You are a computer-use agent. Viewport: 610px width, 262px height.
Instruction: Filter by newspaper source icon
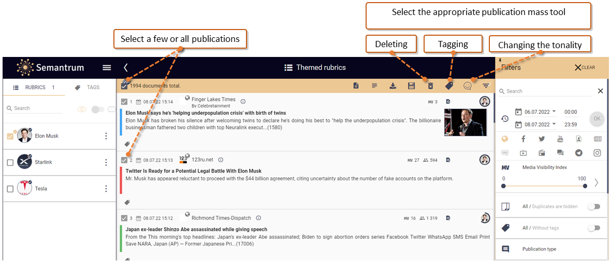click(x=597, y=139)
